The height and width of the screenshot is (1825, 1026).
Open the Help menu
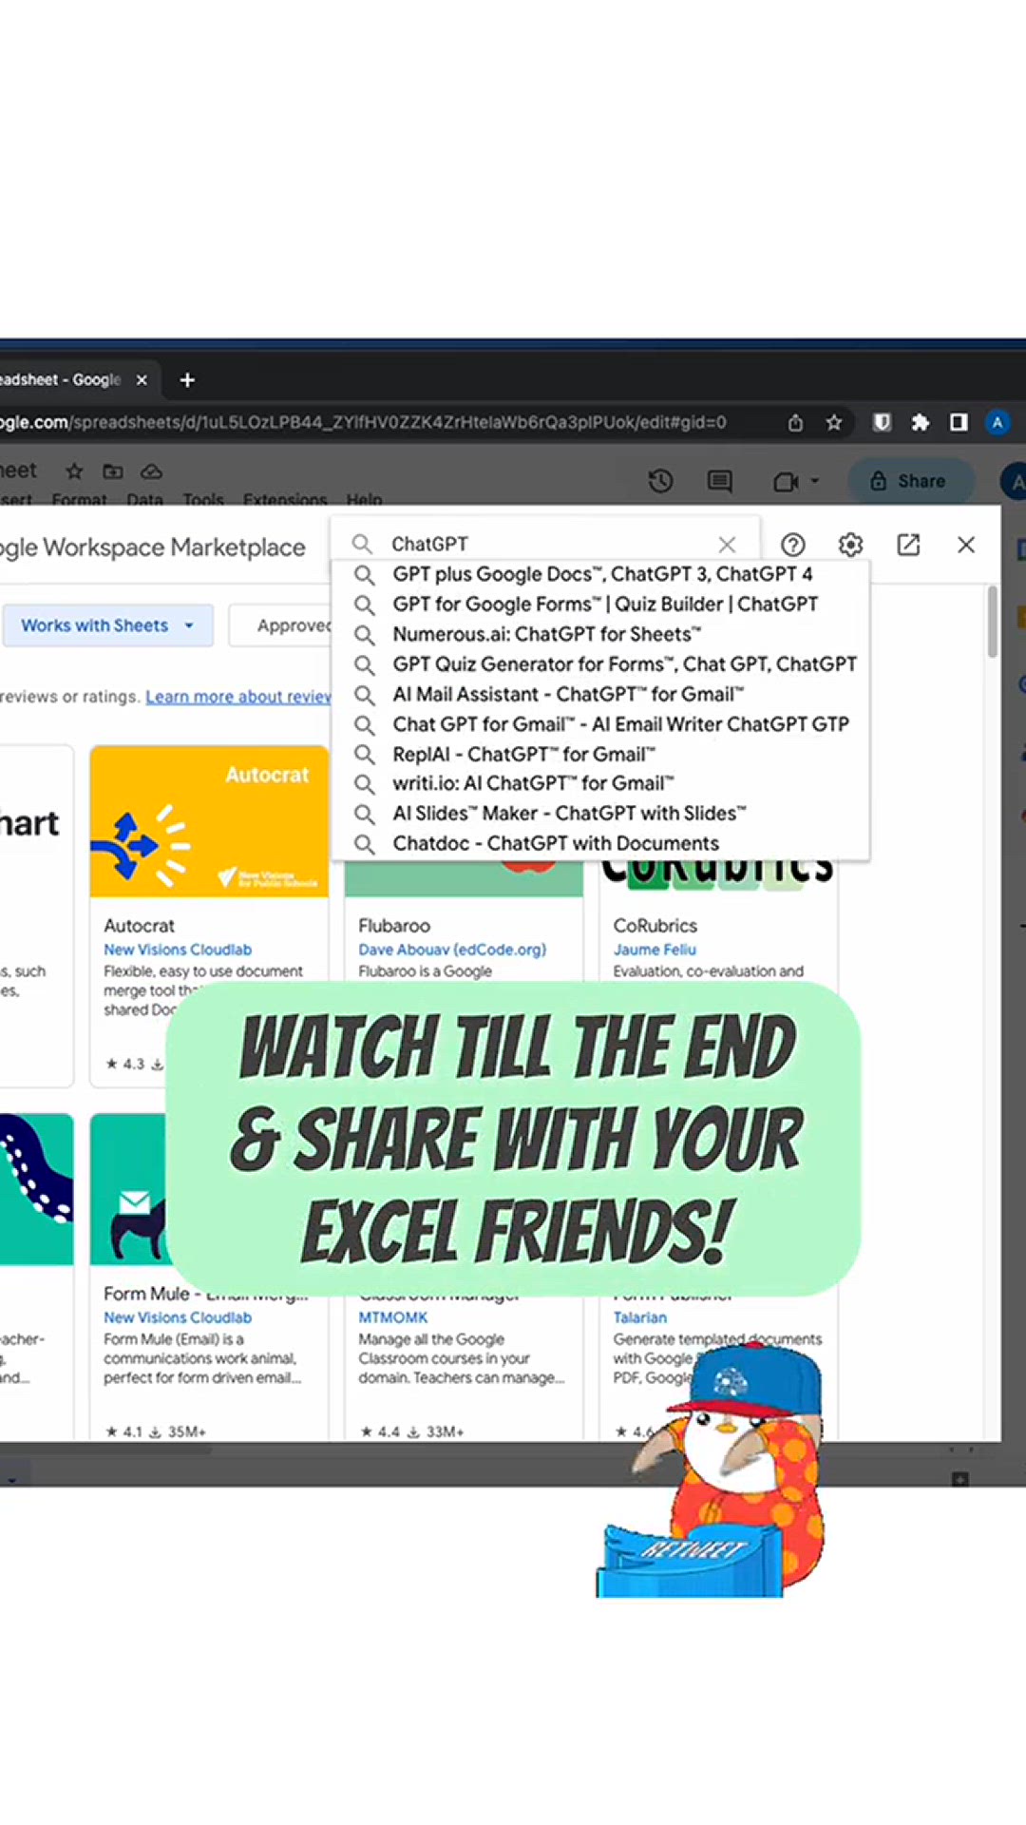[364, 499]
